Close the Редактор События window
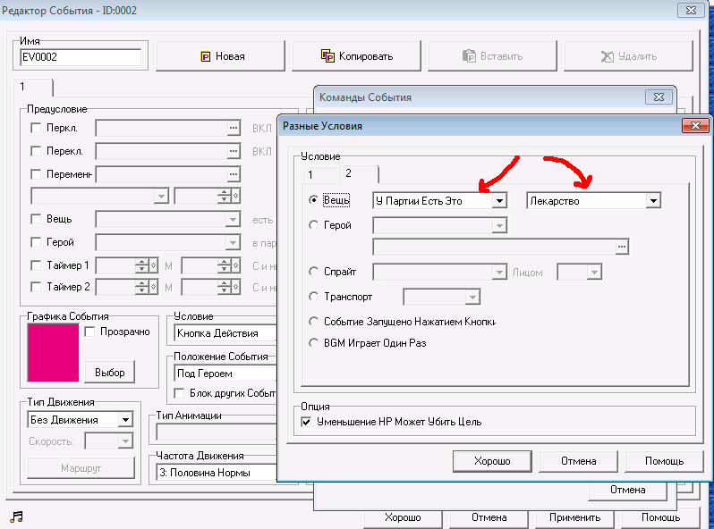The width and height of the screenshot is (714, 529). pos(692,10)
